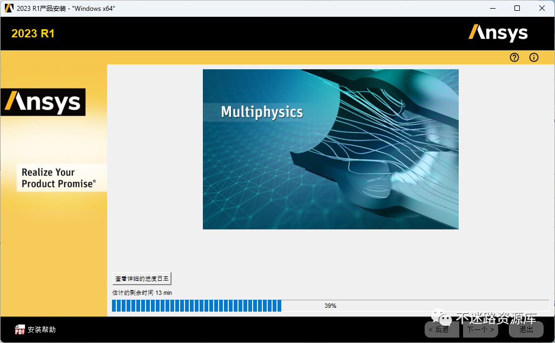Click the 退出 exit button
This screenshot has width=555, height=343.
coord(526,329)
